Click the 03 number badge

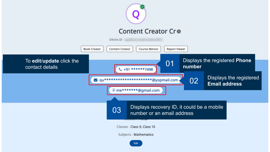(117, 110)
